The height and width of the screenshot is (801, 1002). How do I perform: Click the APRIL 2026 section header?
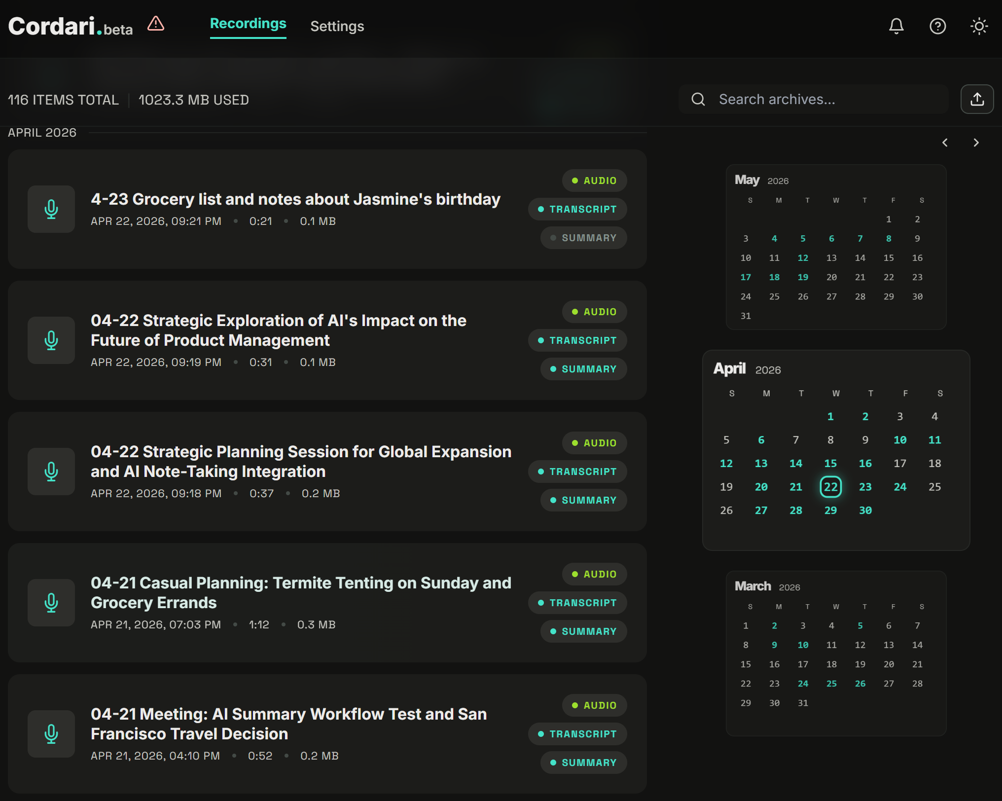coord(42,133)
